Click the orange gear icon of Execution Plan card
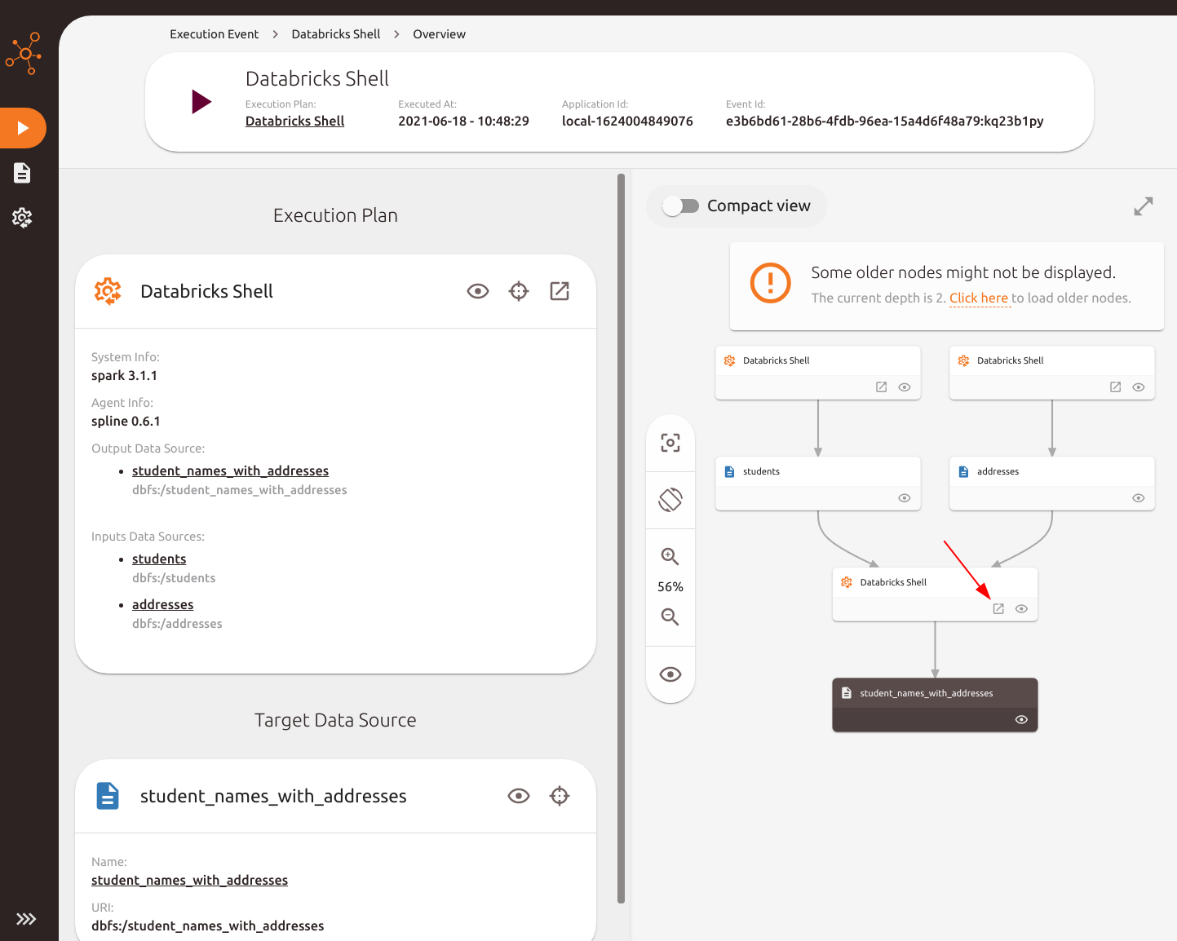The width and height of the screenshot is (1177, 941). pos(108,291)
